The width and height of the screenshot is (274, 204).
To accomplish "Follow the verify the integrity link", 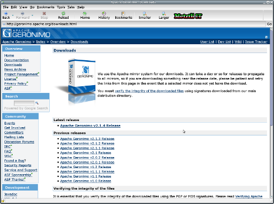I will click(x=149, y=91).
